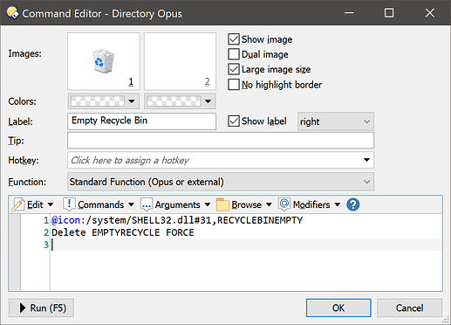
Task: Click the recycle bin image slot 1
Action: click(104, 61)
